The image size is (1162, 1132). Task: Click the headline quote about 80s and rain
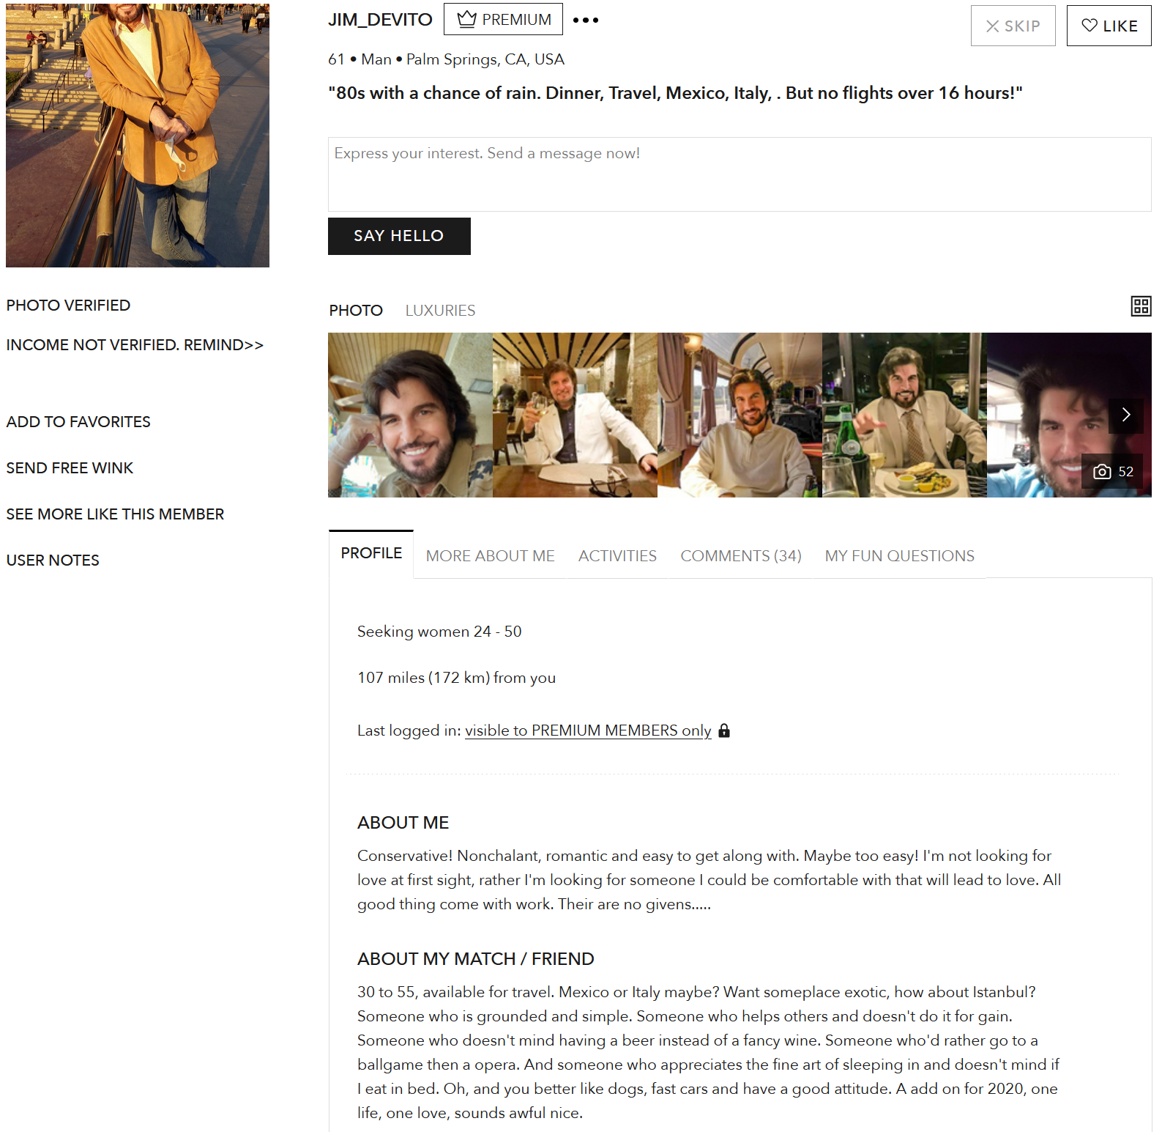tap(675, 93)
